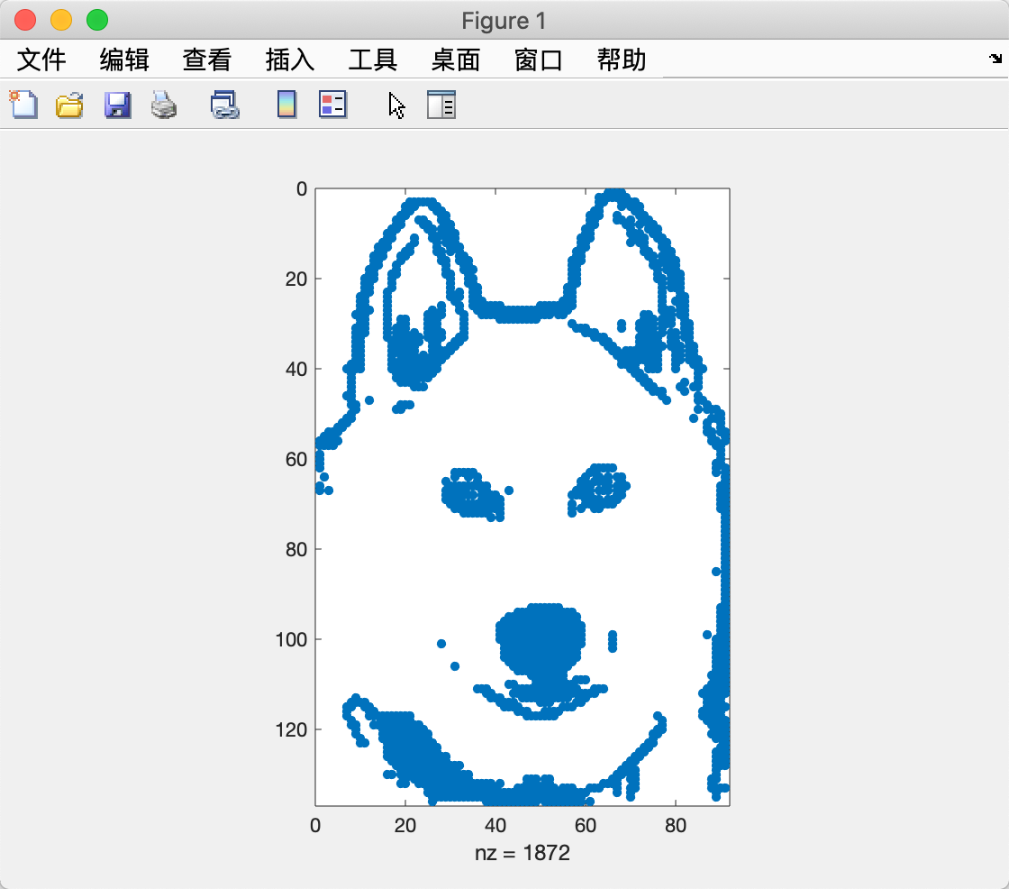Click the dock-figure arrow near top right
This screenshot has width=1009, height=889.
pyautogui.click(x=997, y=60)
